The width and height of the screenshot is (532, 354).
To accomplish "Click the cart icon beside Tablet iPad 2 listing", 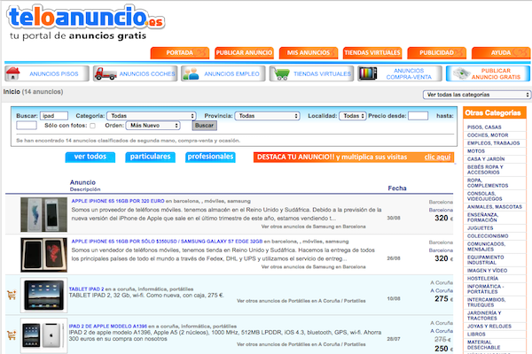I will 12,295.
